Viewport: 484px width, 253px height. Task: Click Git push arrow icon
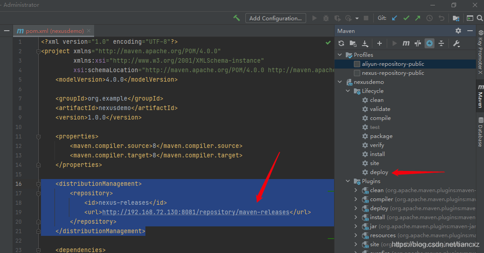click(418, 18)
